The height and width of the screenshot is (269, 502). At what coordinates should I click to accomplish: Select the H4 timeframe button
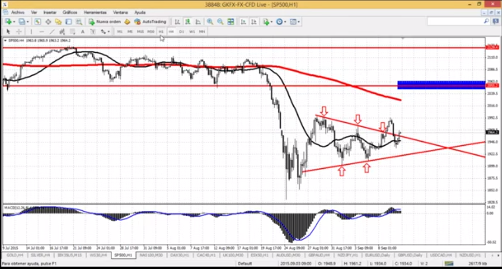tap(171, 31)
